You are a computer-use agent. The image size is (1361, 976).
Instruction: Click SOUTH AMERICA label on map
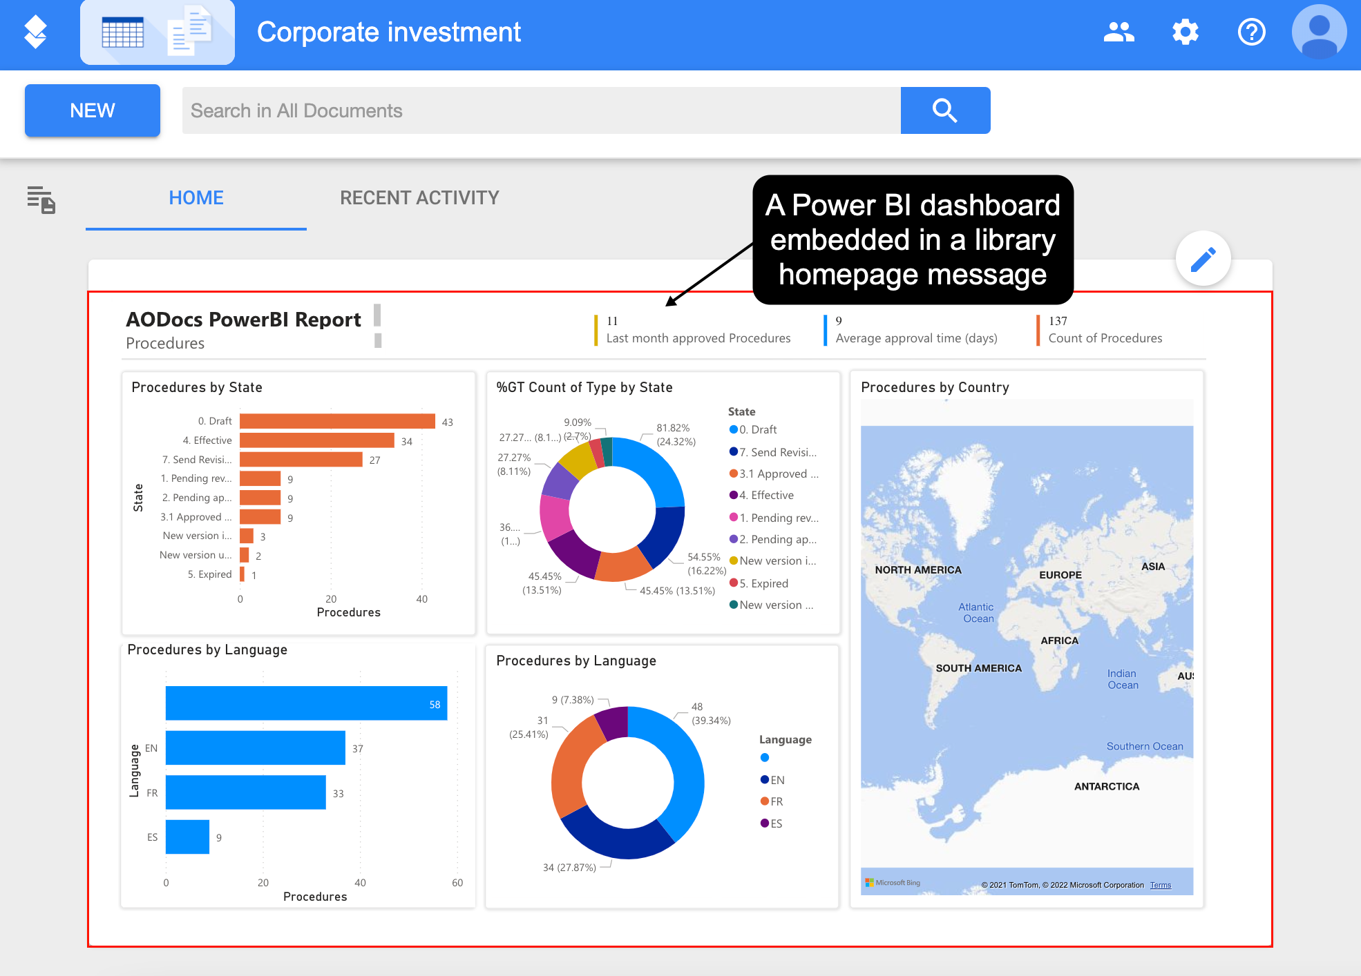point(978,668)
